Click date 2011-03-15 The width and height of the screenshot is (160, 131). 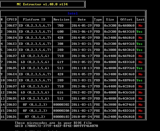point(82,105)
